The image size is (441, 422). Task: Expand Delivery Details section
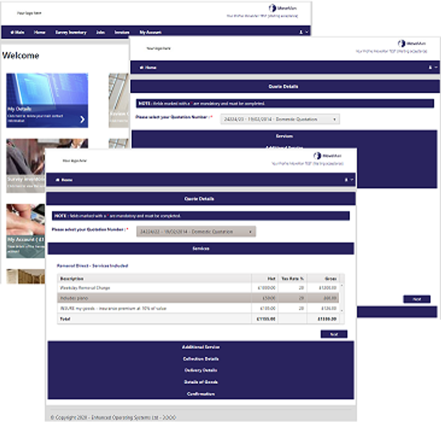click(x=201, y=371)
